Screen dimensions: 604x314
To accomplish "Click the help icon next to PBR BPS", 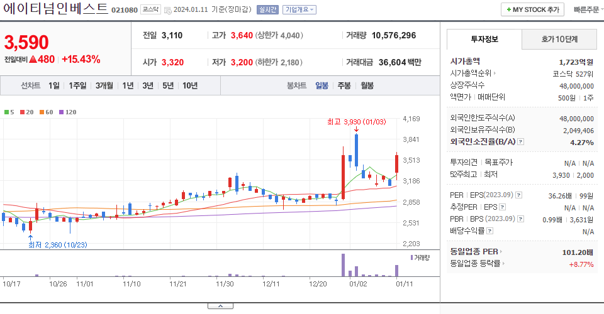I will tap(520, 219).
